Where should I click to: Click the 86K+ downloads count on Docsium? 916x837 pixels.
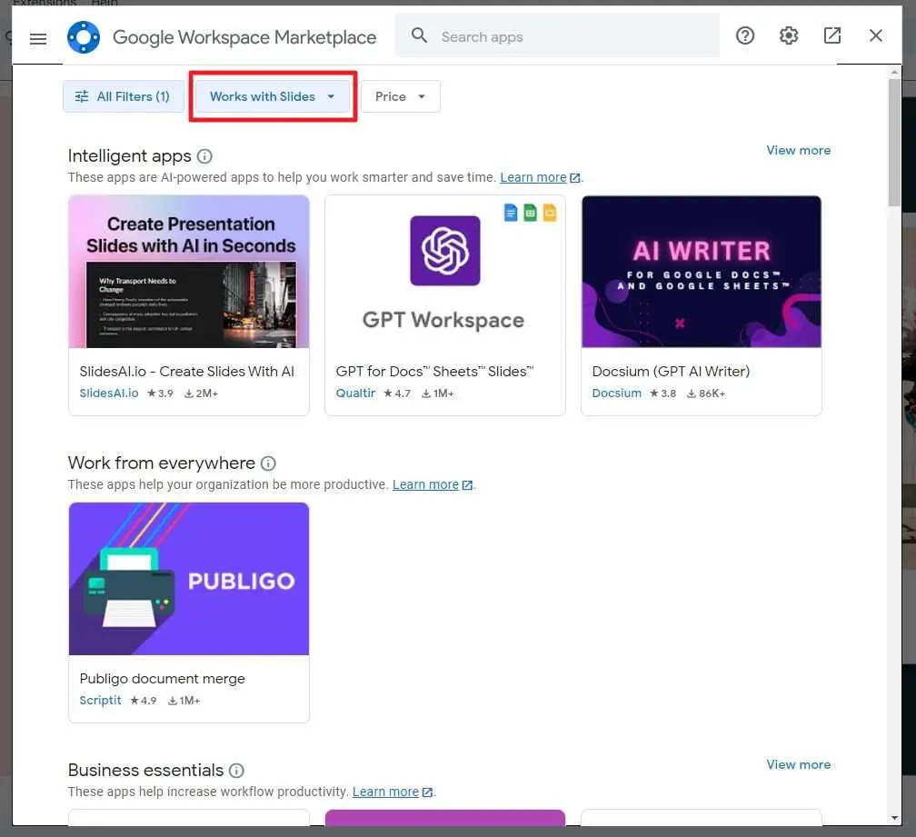click(706, 394)
